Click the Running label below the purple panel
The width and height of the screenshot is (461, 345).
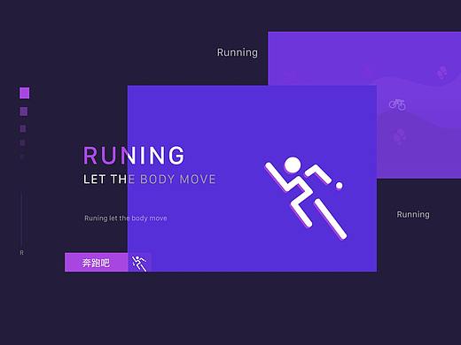[413, 214]
